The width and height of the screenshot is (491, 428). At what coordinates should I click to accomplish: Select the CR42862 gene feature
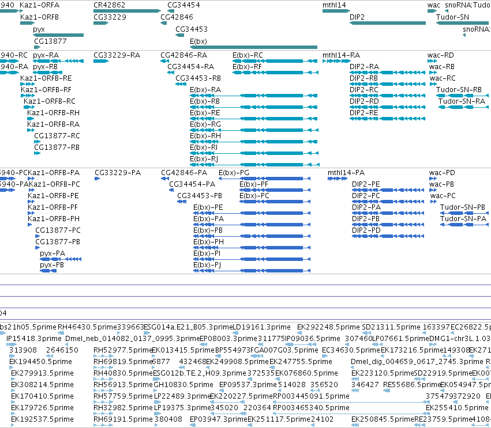click(x=127, y=11)
